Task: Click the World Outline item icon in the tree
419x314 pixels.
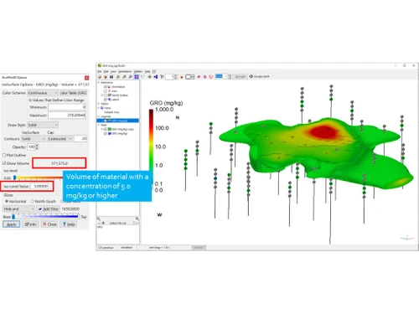Action: coord(110,95)
